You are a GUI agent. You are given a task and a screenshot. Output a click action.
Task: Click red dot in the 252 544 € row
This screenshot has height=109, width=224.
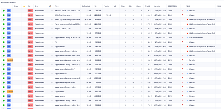(187, 20)
